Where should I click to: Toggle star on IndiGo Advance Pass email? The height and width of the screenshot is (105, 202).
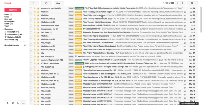(x=35, y=26)
